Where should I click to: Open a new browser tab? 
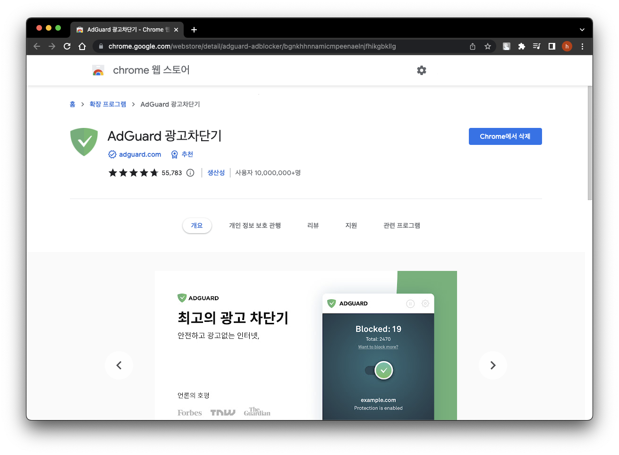[x=194, y=30]
